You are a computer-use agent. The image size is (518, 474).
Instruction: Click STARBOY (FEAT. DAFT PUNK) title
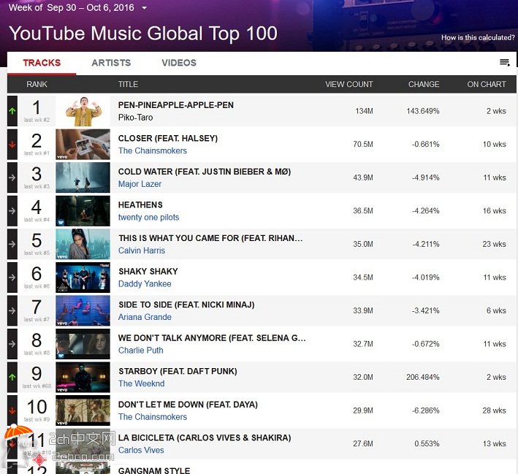click(x=178, y=371)
